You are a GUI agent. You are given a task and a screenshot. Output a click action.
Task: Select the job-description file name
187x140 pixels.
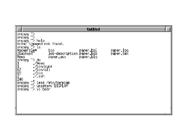click(x=63, y=54)
